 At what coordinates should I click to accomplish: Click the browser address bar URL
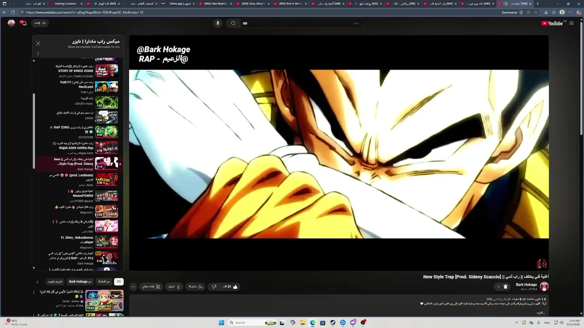(84, 12)
